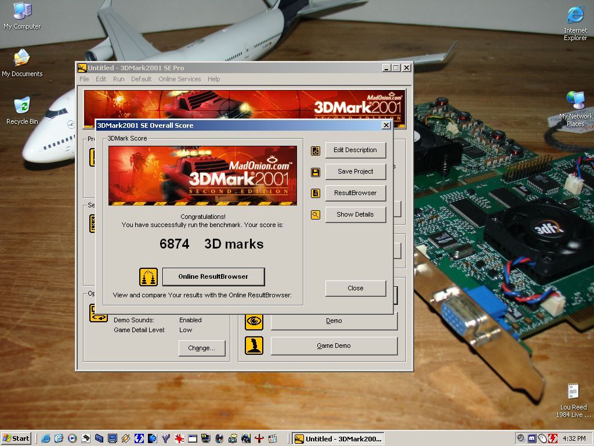Image resolution: width=594 pixels, height=446 pixels.
Task: Click the 3DMark2001 banner image in score dialog
Action: pyautogui.click(x=202, y=175)
